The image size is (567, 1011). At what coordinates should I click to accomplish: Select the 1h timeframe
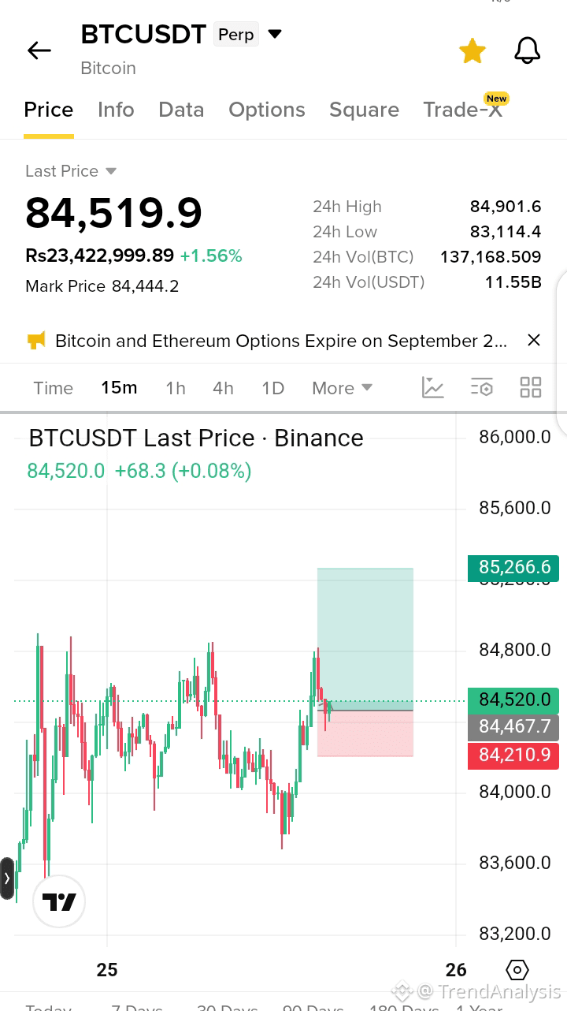pos(176,388)
